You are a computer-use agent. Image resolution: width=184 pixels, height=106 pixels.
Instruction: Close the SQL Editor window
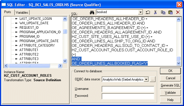179,5
